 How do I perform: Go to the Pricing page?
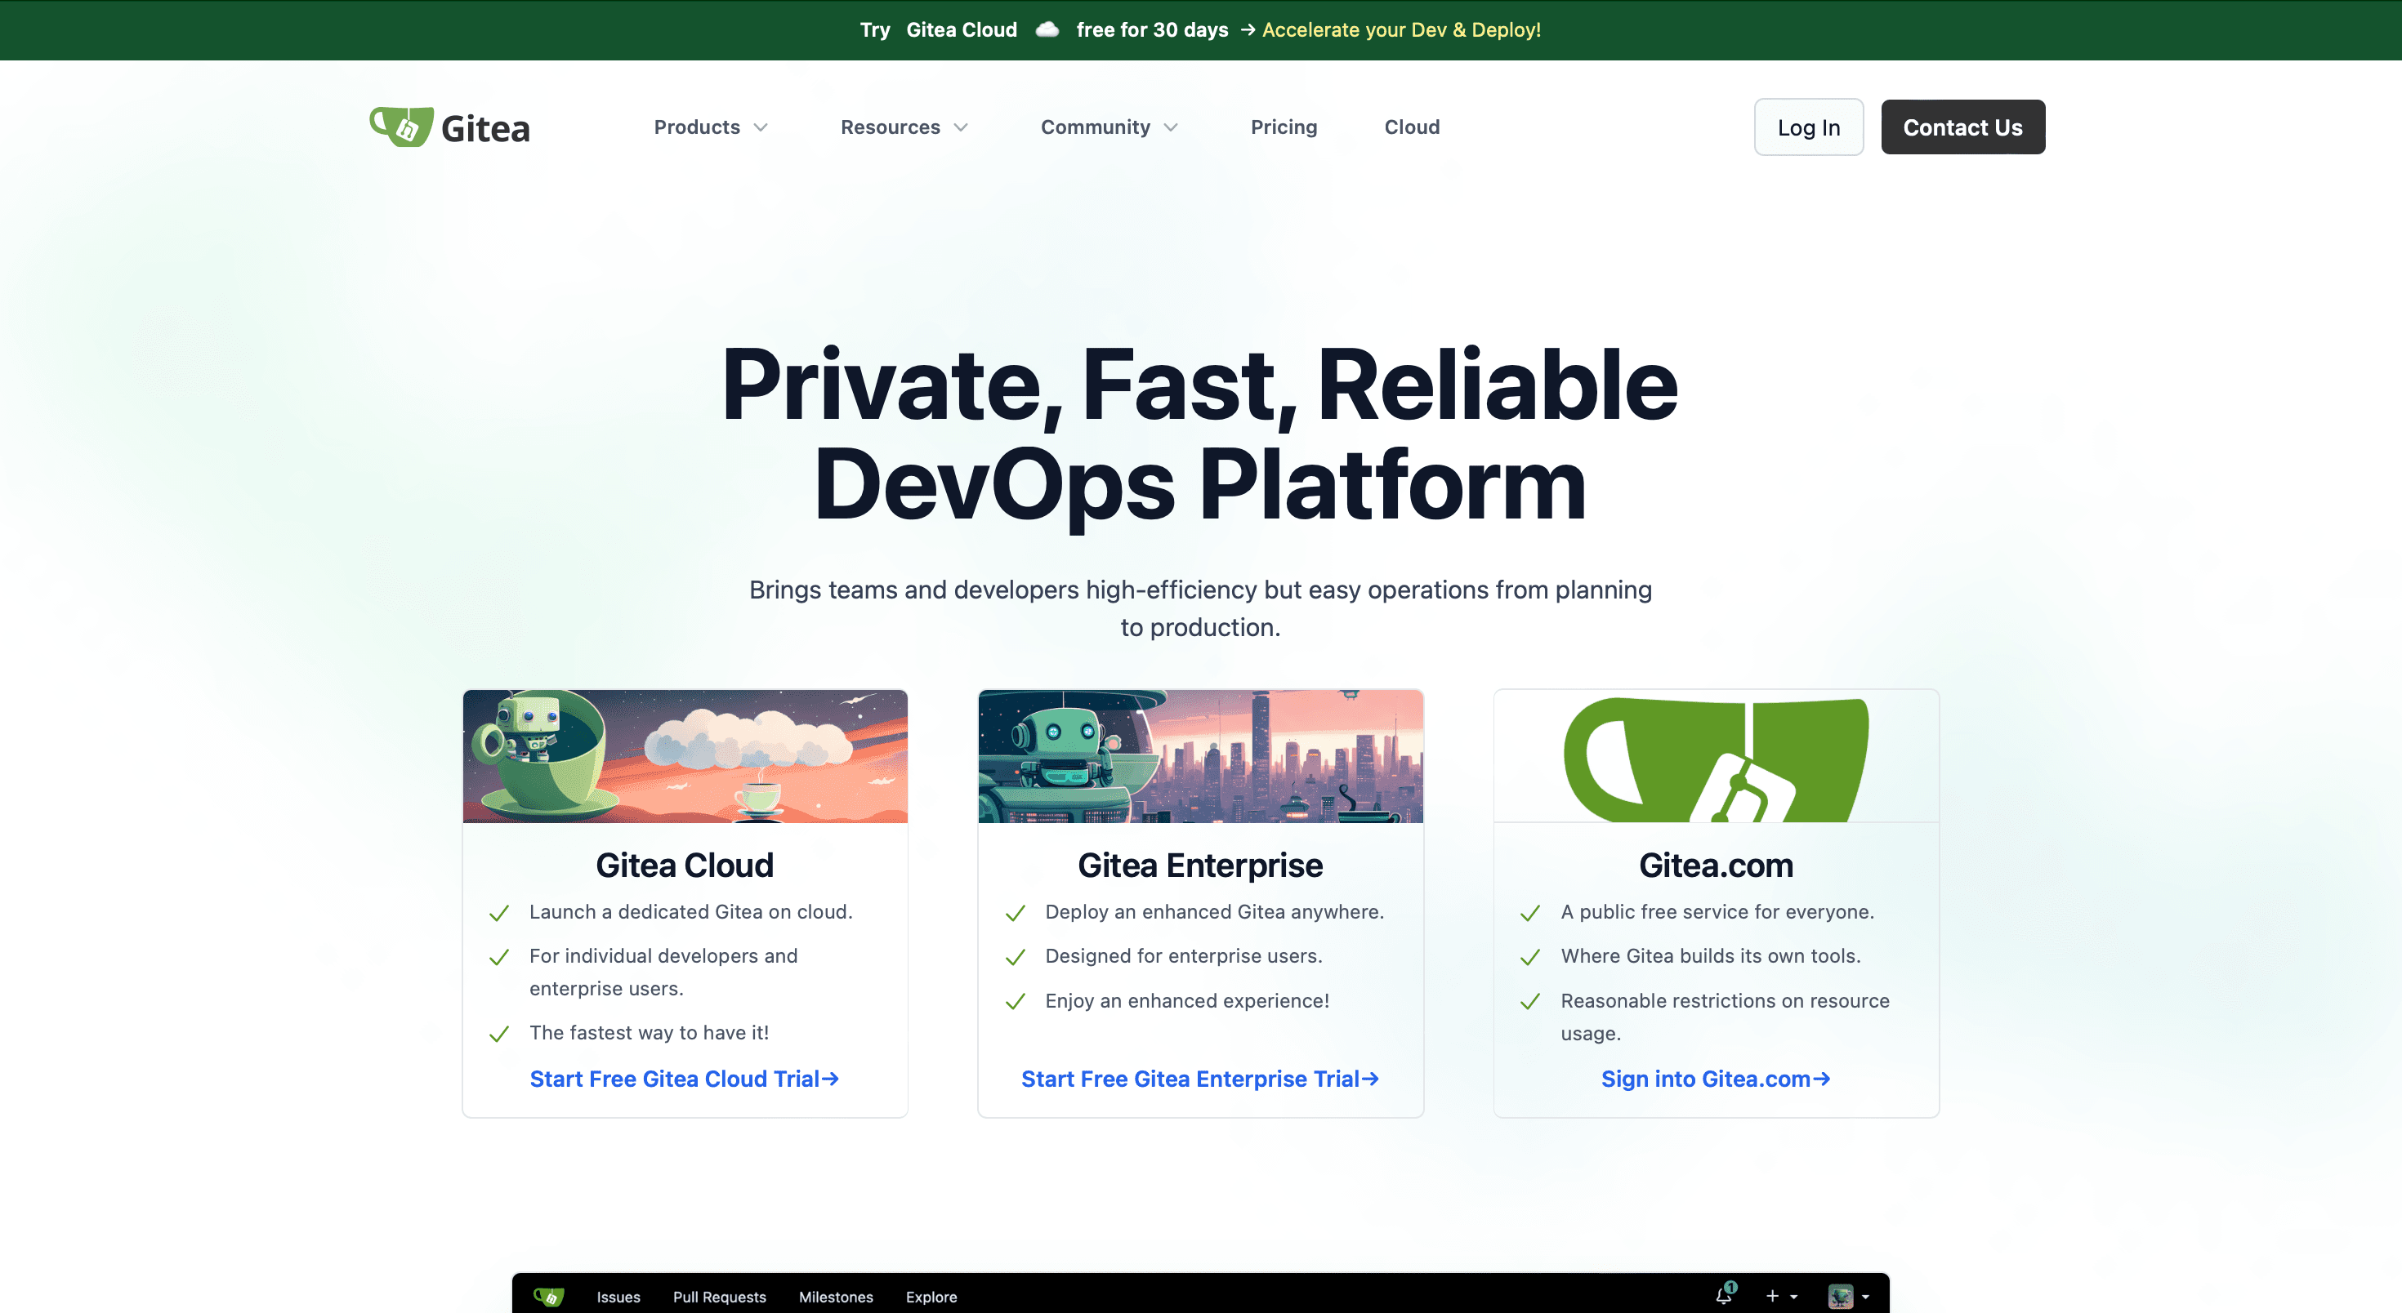pyautogui.click(x=1283, y=127)
